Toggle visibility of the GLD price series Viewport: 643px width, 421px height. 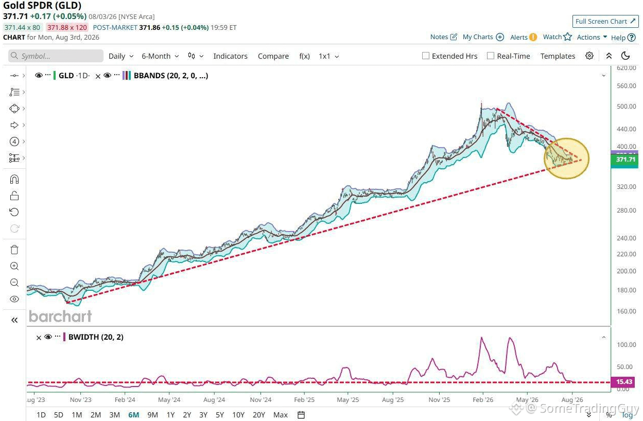click(39, 75)
